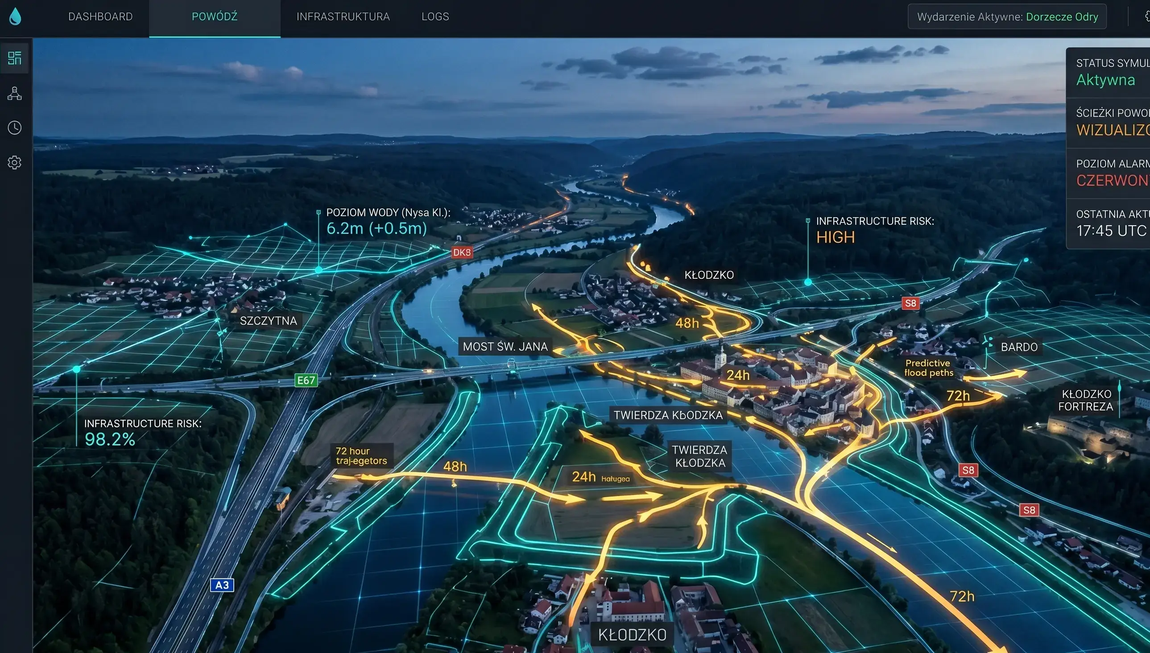The width and height of the screenshot is (1150, 653).
Task: Click the 24h Haługea flood label
Action: tap(600, 477)
